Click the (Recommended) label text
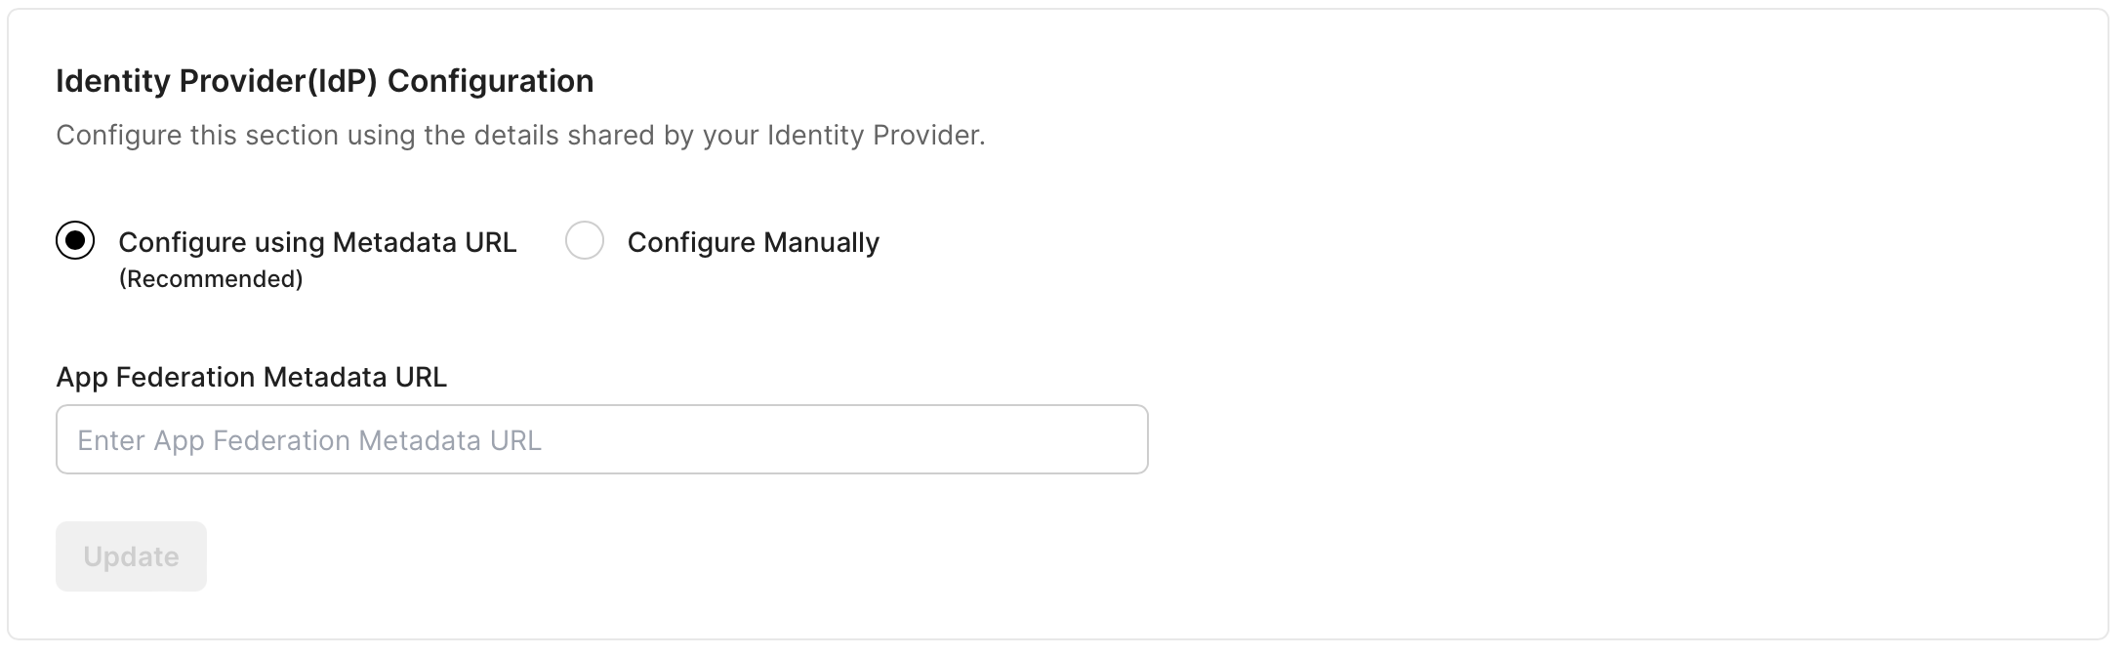The height and width of the screenshot is (656, 2128). coord(210,280)
